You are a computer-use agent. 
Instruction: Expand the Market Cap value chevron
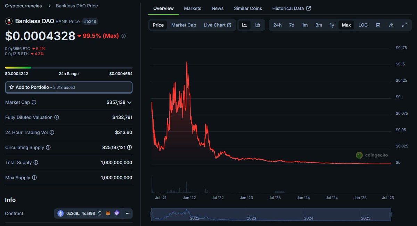click(130, 102)
